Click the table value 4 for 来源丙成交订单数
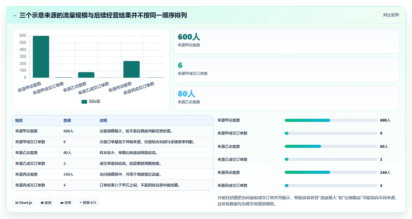This screenshot has width=412, height=219. 65,185
